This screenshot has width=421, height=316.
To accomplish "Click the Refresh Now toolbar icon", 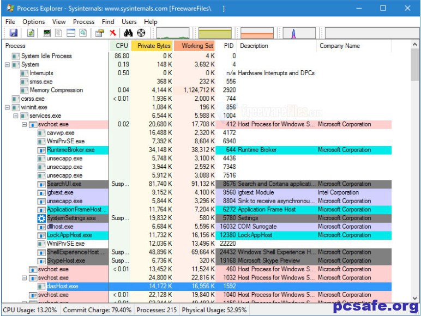I will click(31, 33).
